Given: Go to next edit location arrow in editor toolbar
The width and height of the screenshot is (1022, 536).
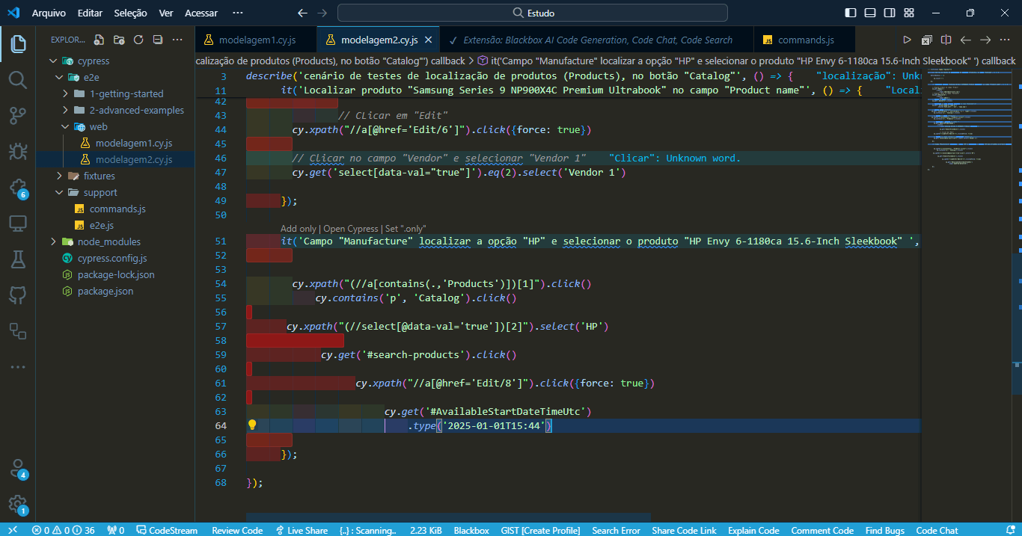Looking at the screenshot, I should click(985, 40).
